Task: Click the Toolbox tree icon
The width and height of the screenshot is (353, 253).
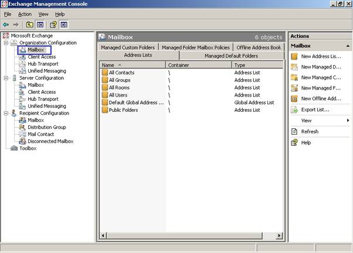Action: pos(14,148)
